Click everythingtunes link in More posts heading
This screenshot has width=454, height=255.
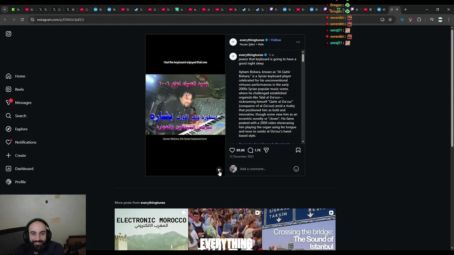[153, 203]
